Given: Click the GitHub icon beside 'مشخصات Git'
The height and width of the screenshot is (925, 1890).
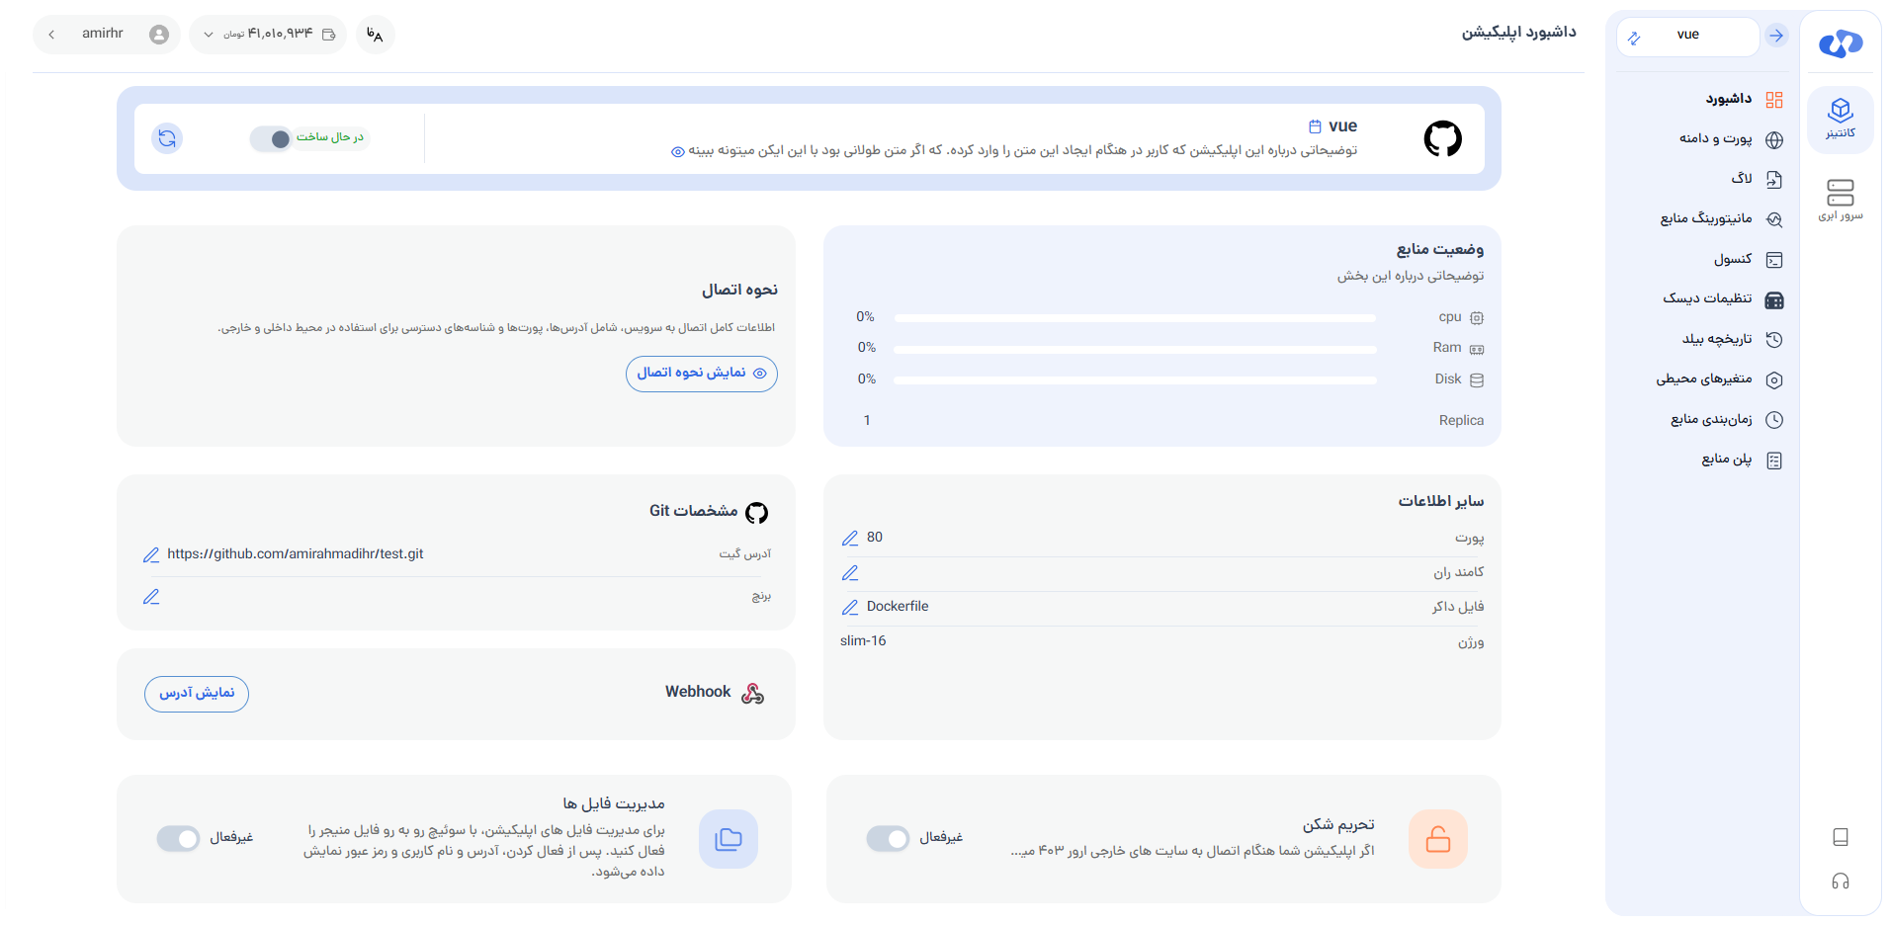Looking at the screenshot, I should (x=756, y=513).
